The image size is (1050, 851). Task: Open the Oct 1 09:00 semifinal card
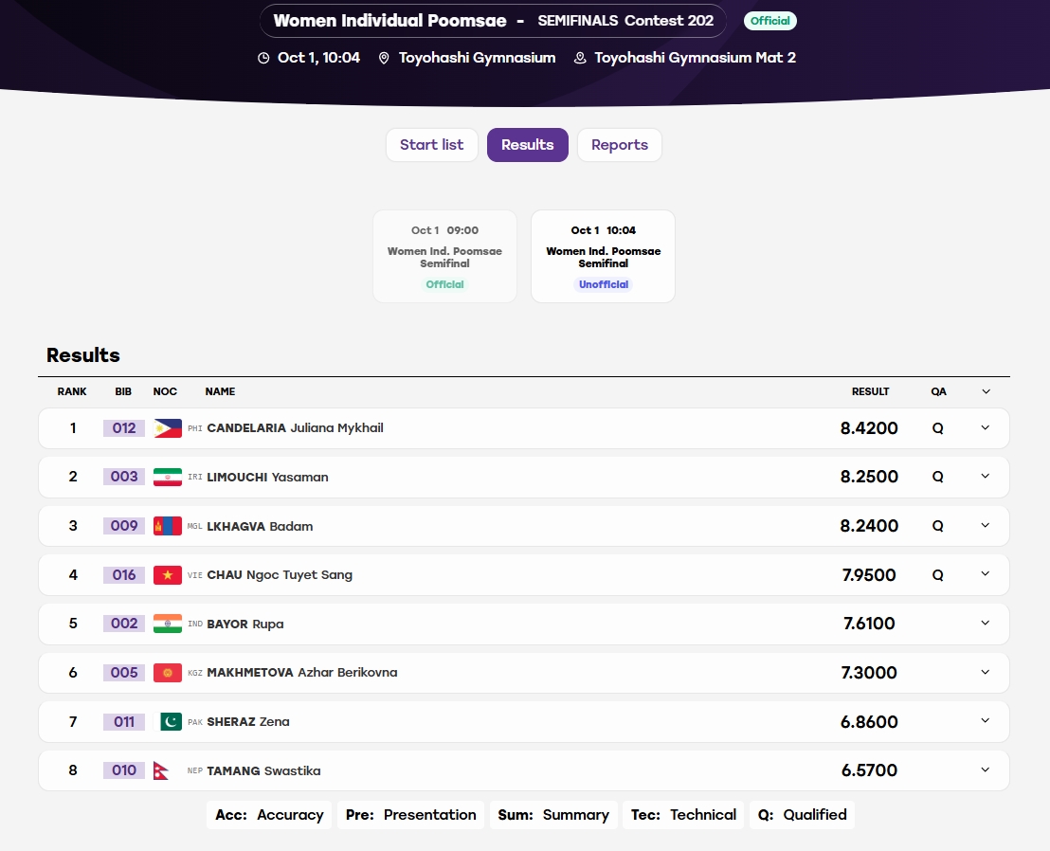(444, 257)
